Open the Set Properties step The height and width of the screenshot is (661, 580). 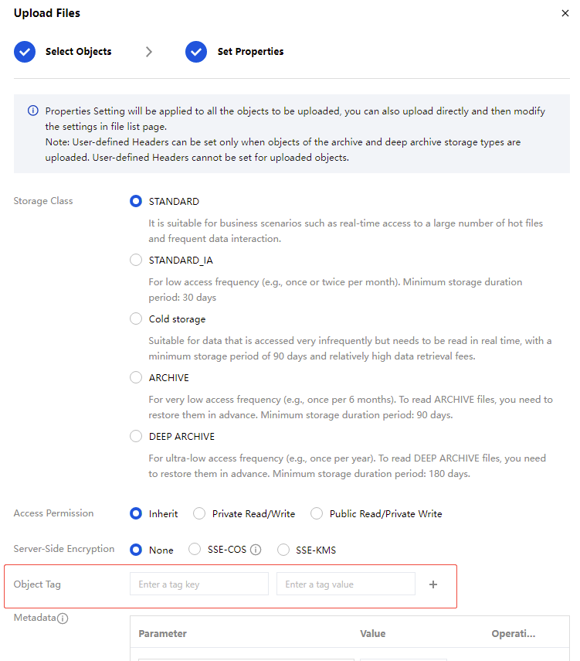(250, 52)
